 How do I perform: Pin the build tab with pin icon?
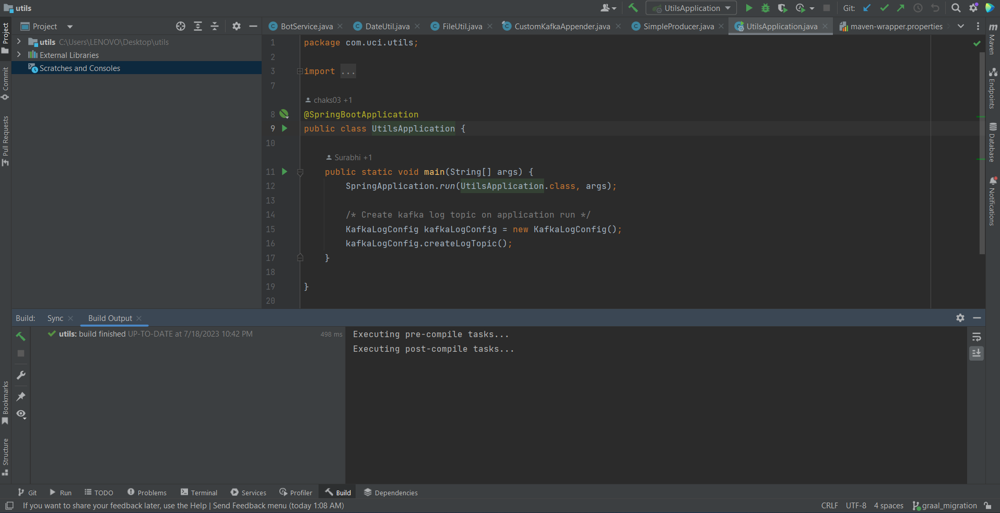tap(21, 397)
